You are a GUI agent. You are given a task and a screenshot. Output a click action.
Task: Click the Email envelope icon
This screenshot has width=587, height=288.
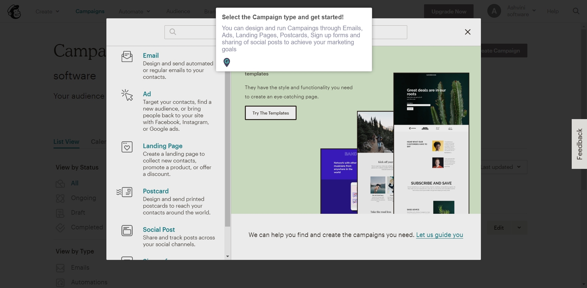tap(127, 57)
